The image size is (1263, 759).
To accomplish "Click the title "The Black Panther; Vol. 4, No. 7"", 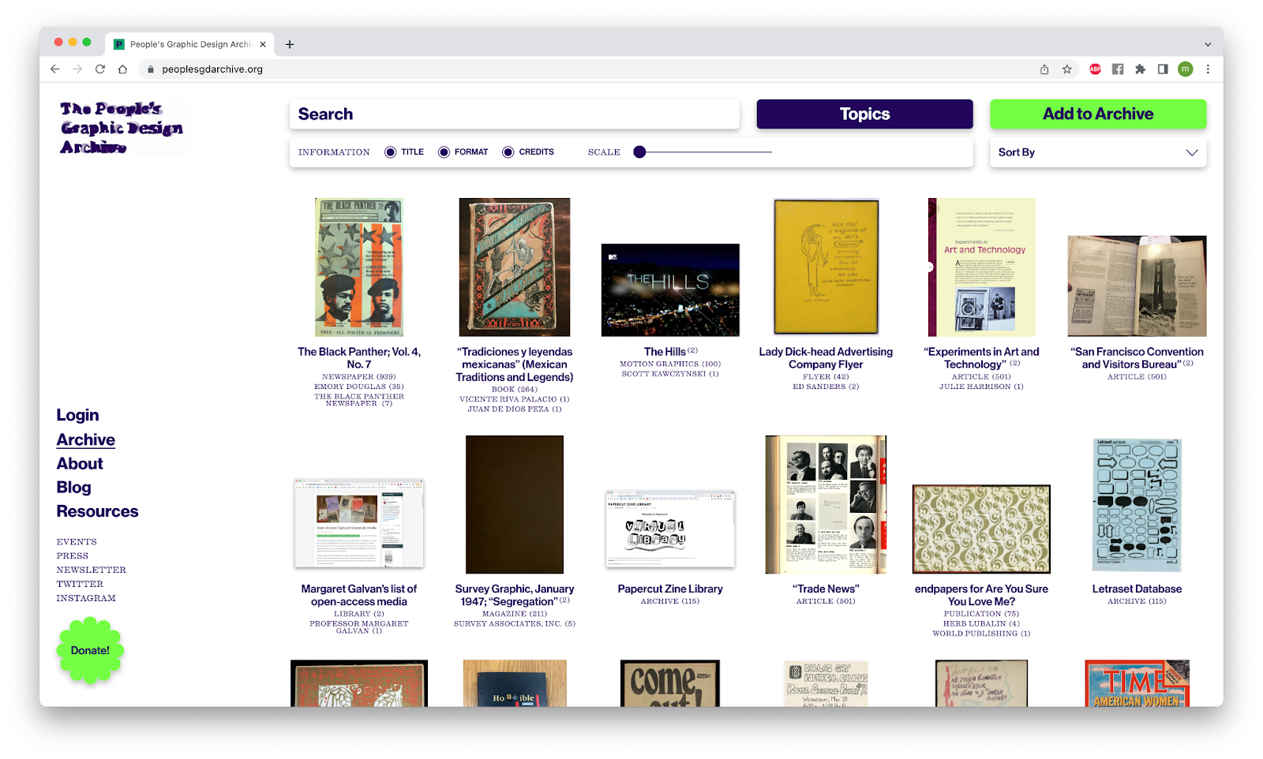I will pos(359,358).
